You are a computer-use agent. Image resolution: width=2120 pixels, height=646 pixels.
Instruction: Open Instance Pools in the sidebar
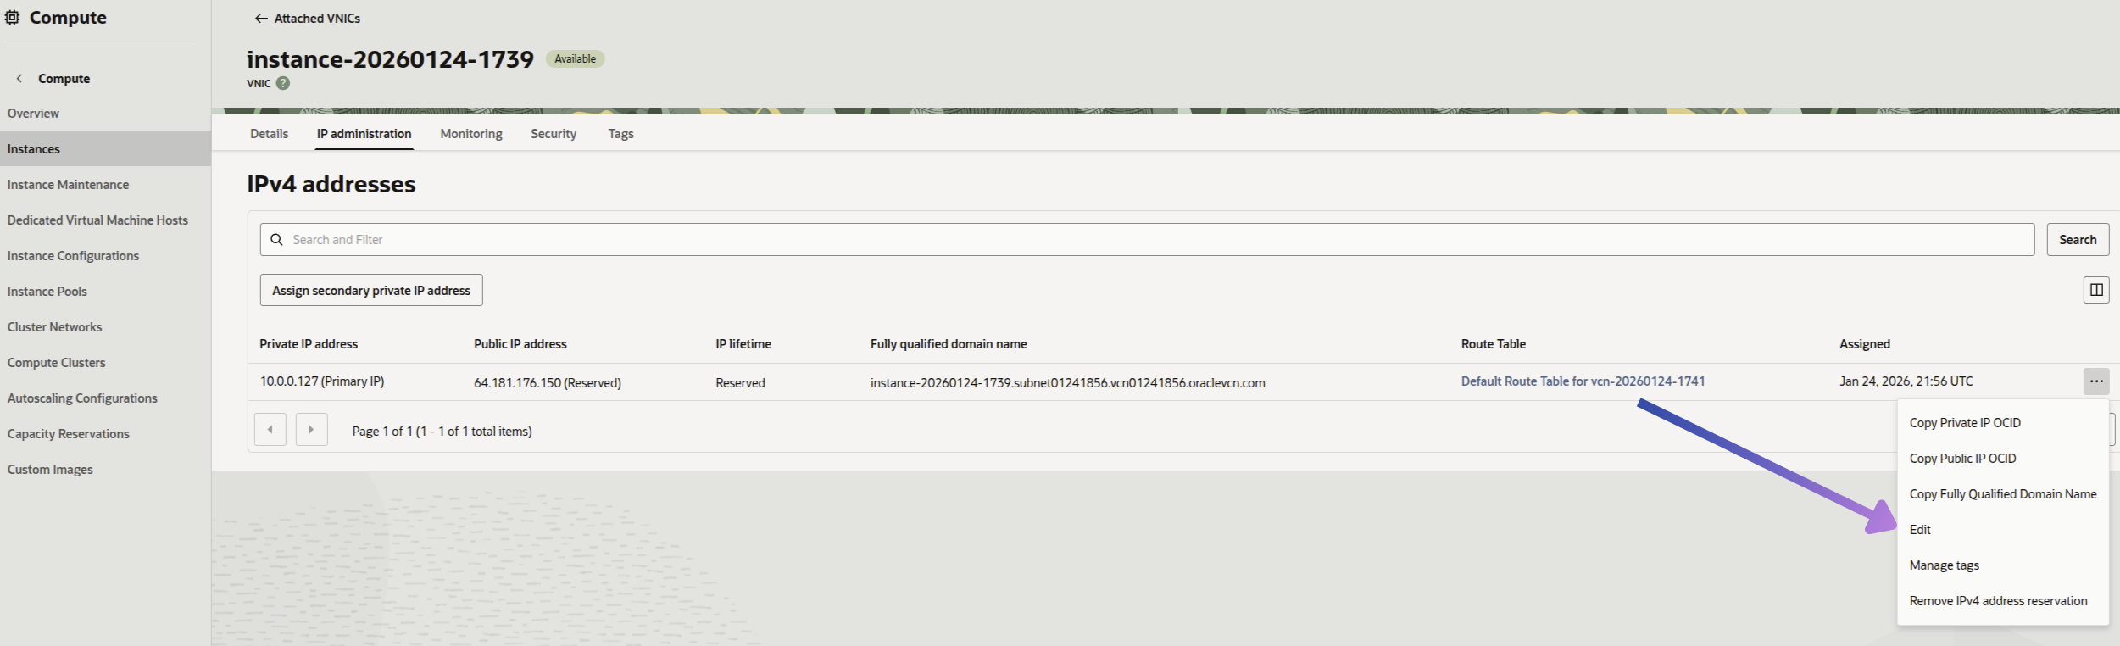(47, 292)
